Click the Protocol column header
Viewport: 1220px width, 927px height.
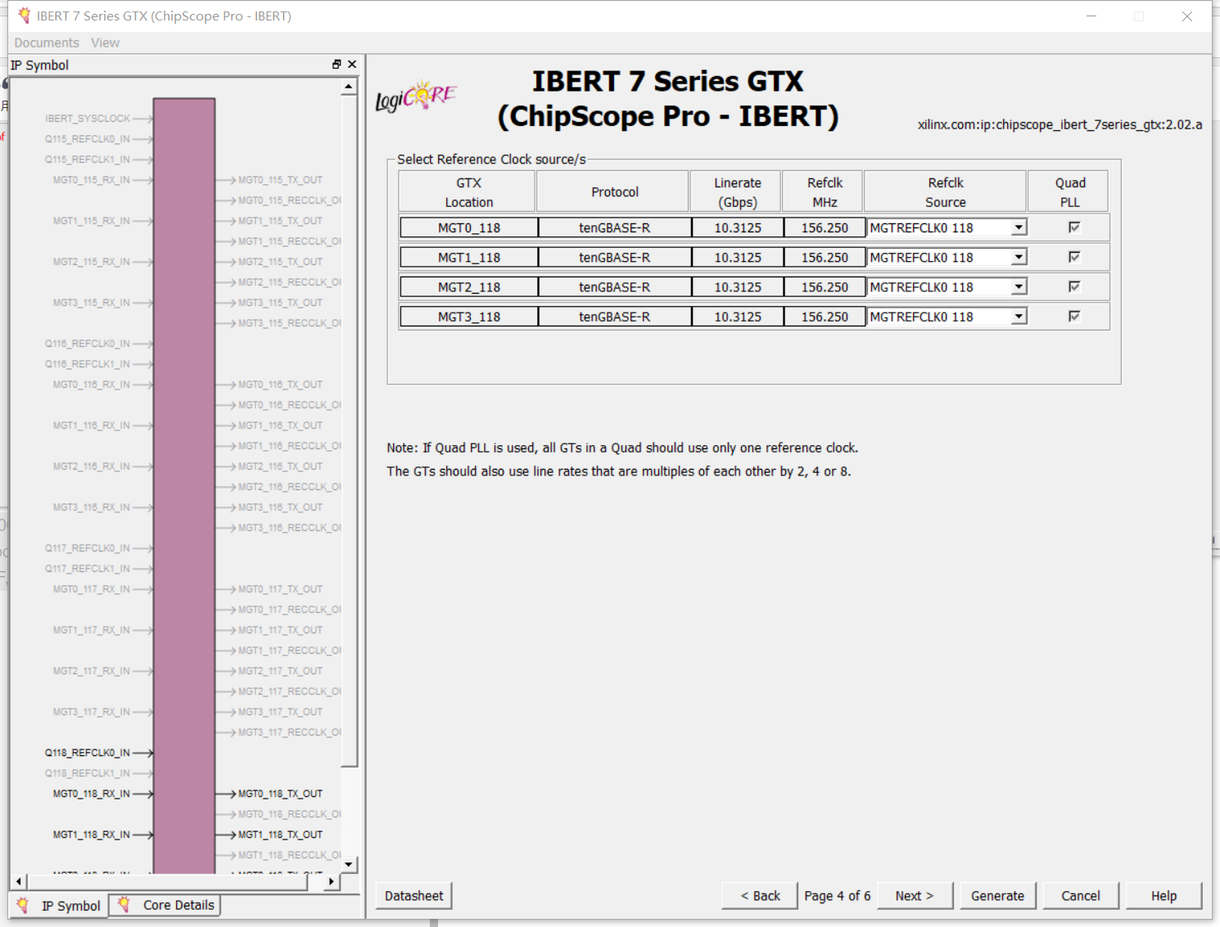click(613, 191)
